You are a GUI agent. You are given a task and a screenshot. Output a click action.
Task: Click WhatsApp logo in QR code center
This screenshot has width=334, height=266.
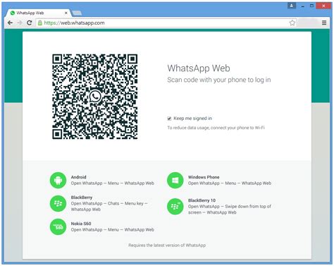coord(95,96)
